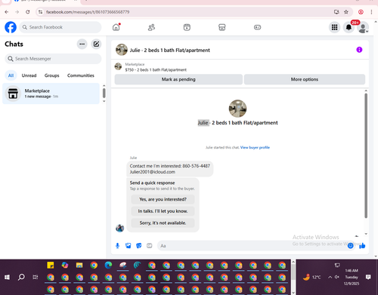Send a thumbs-up like
This screenshot has height=295, width=378.
tap(362, 246)
